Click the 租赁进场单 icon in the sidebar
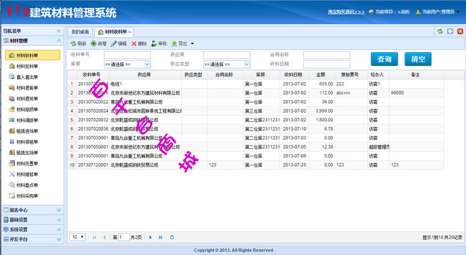The height and width of the screenshot is (255, 466). [x=12, y=131]
